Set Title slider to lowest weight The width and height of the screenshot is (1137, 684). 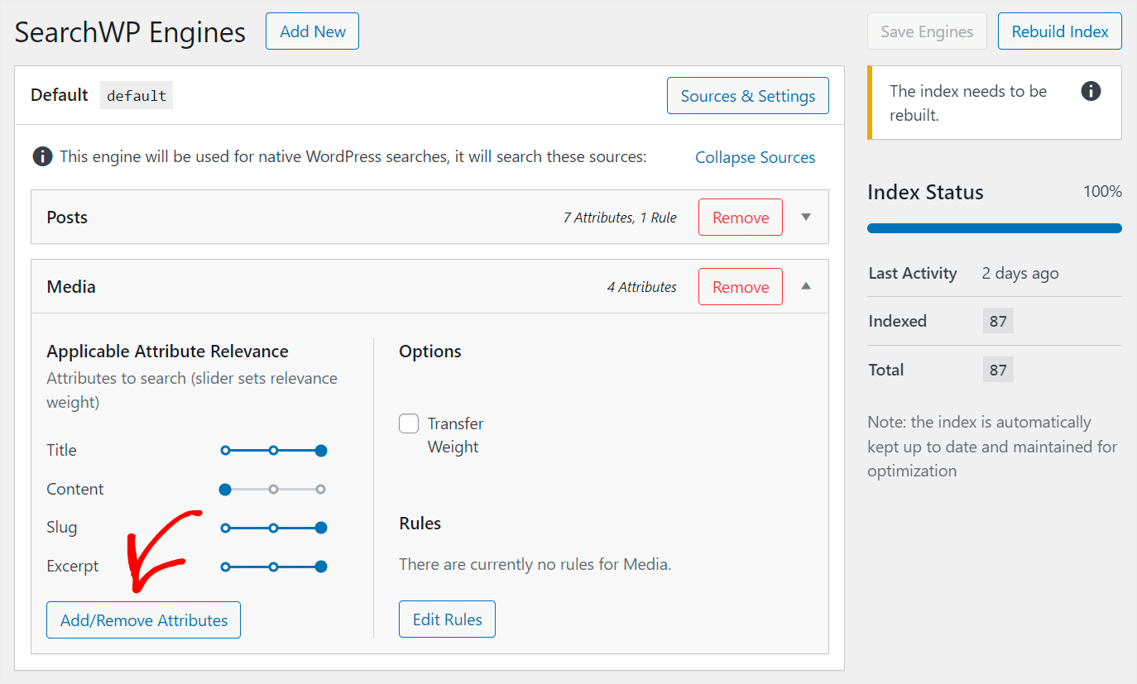(x=225, y=451)
